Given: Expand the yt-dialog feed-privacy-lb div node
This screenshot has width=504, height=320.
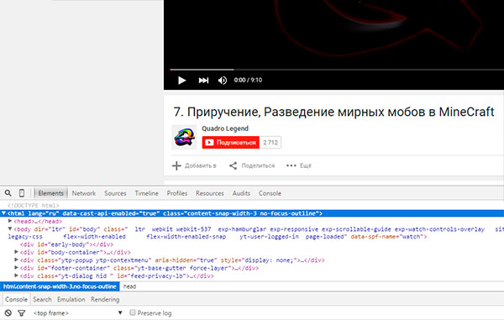Looking at the screenshot, I should point(16,275).
